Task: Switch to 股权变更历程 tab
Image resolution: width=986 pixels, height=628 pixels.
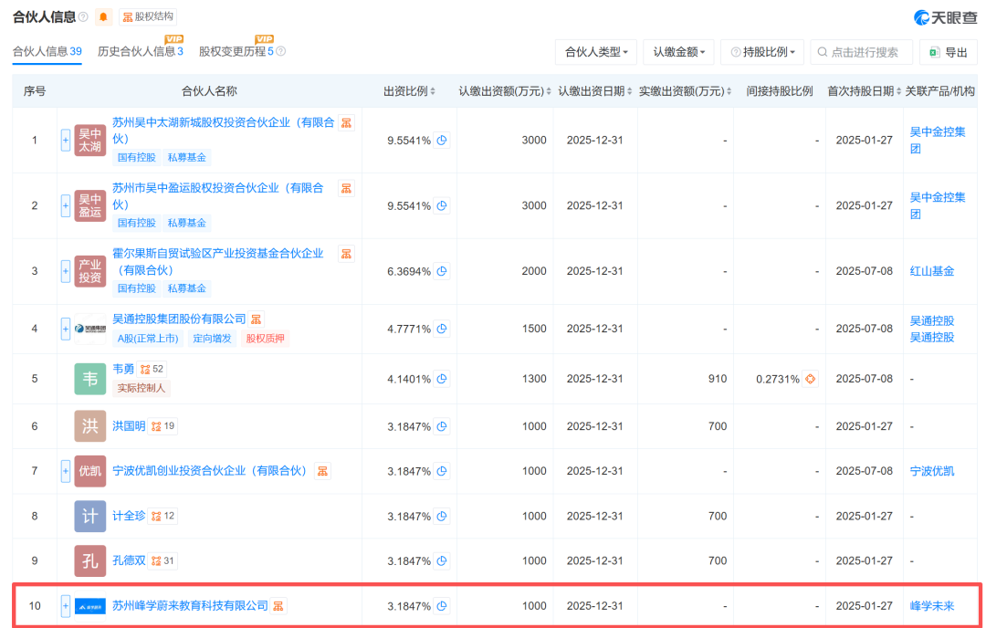Action: (x=236, y=52)
